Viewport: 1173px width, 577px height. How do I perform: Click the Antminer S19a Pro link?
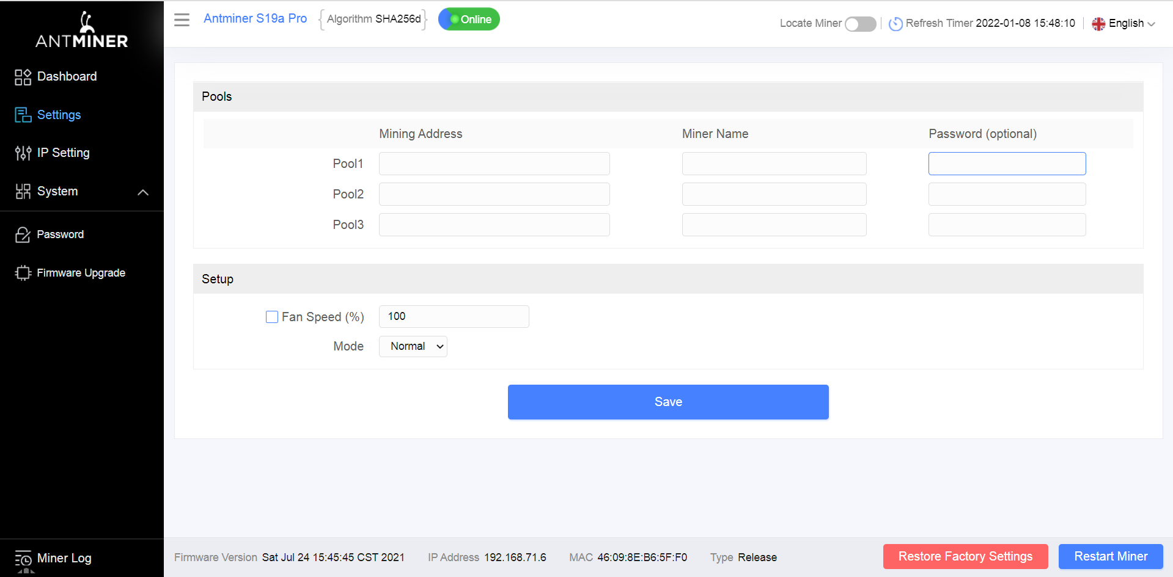pyautogui.click(x=255, y=18)
